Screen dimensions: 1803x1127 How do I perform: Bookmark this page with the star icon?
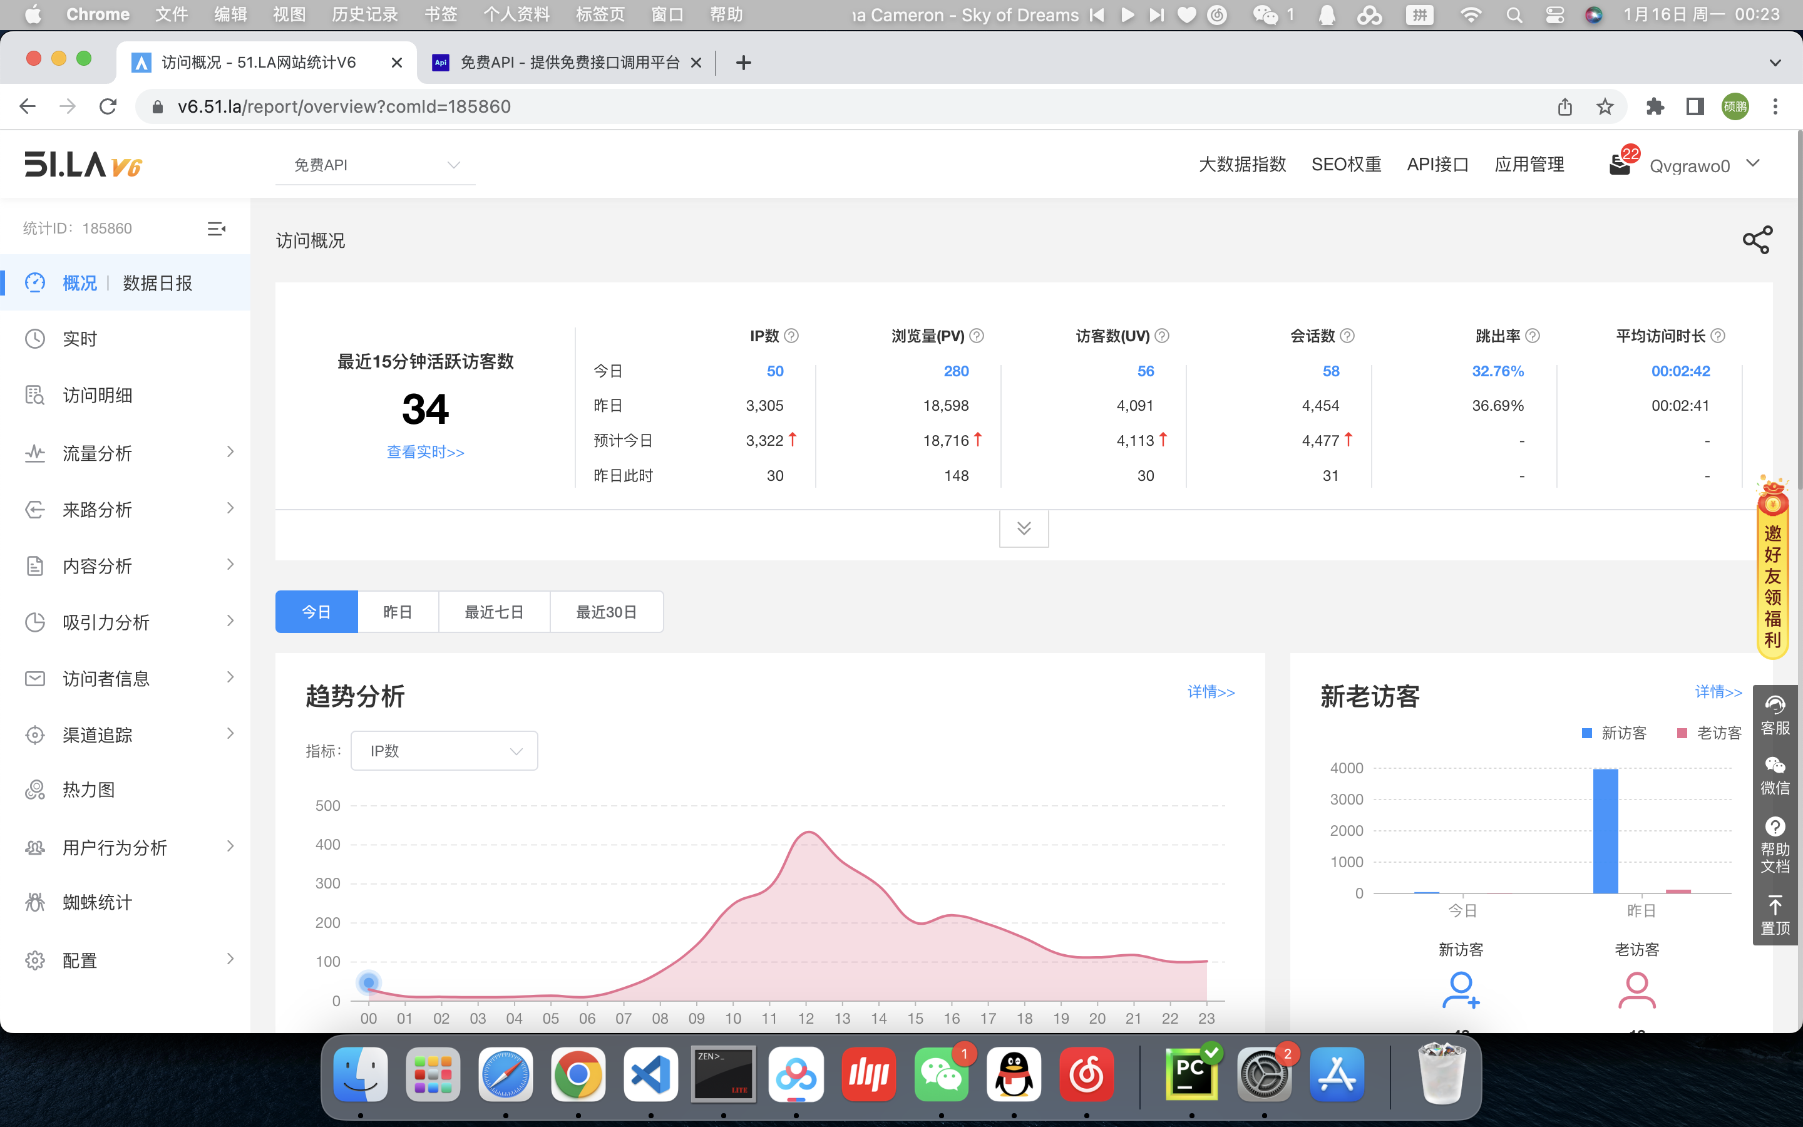click(x=1605, y=106)
